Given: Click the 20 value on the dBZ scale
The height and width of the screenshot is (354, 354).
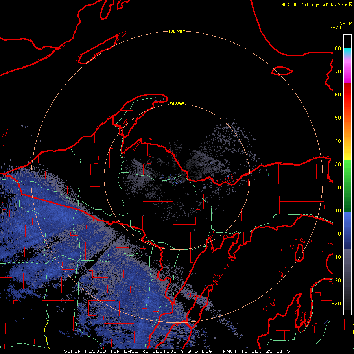Looking at the screenshot, I should click(x=338, y=187).
